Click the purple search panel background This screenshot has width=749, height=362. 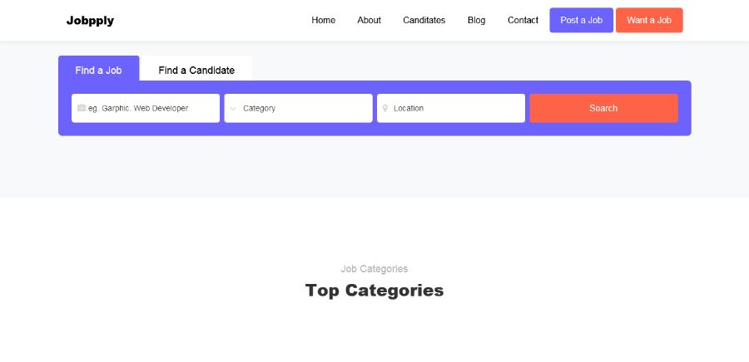coord(374,130)
